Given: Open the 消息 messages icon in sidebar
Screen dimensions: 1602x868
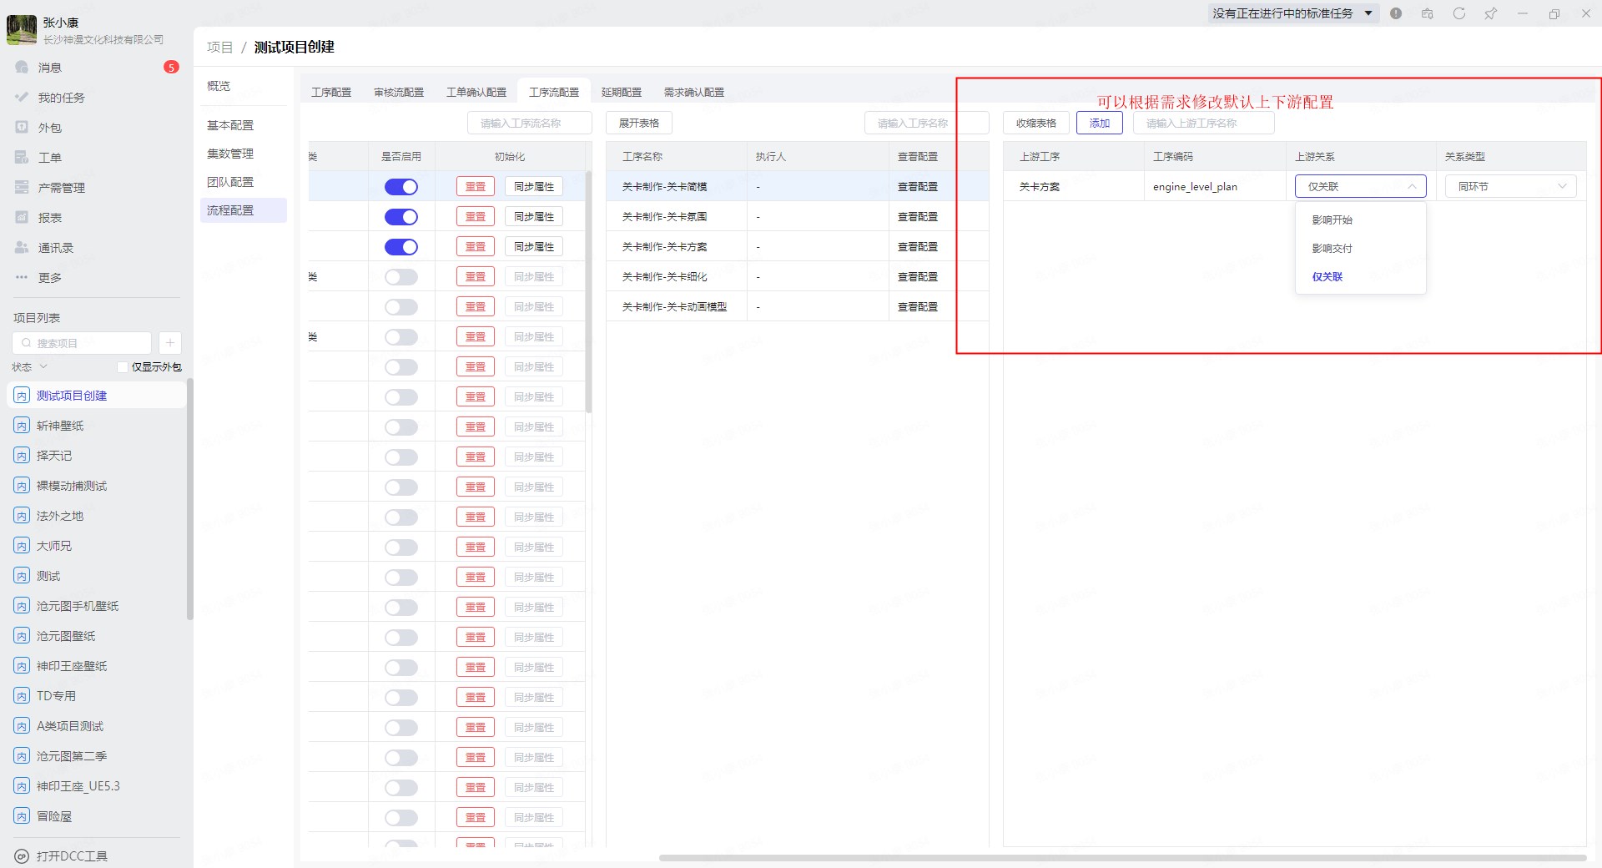Looking at the screenshot, I should point(23,68).
